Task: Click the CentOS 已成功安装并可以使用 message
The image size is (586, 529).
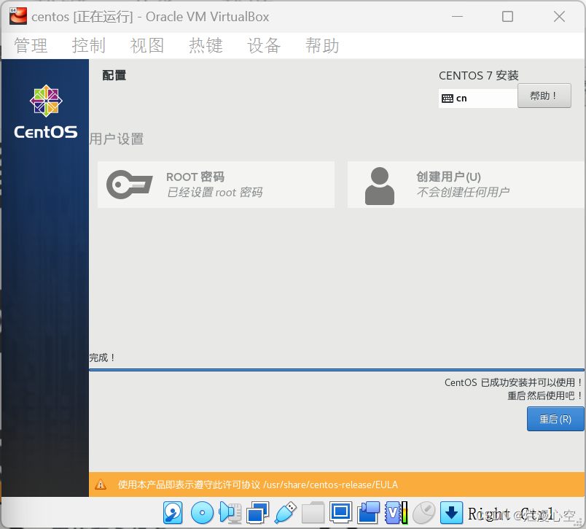Action: [x=514, y=382]
